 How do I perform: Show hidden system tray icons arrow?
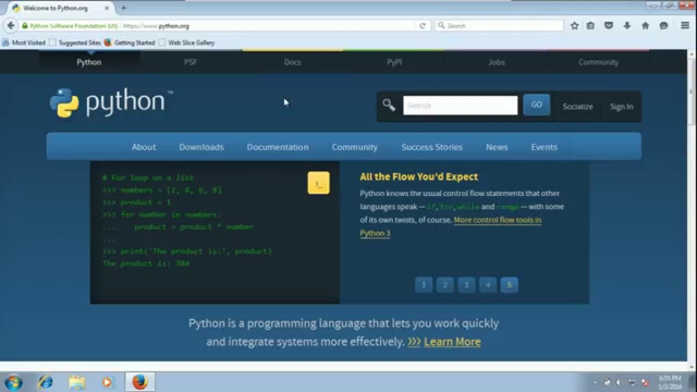pyautogui.click(x=595, y=382)
